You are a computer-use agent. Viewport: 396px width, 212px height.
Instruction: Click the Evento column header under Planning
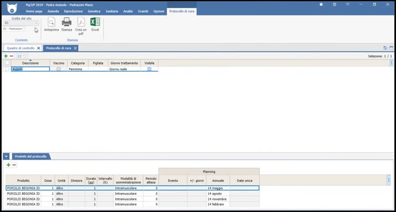coord(173,181)
